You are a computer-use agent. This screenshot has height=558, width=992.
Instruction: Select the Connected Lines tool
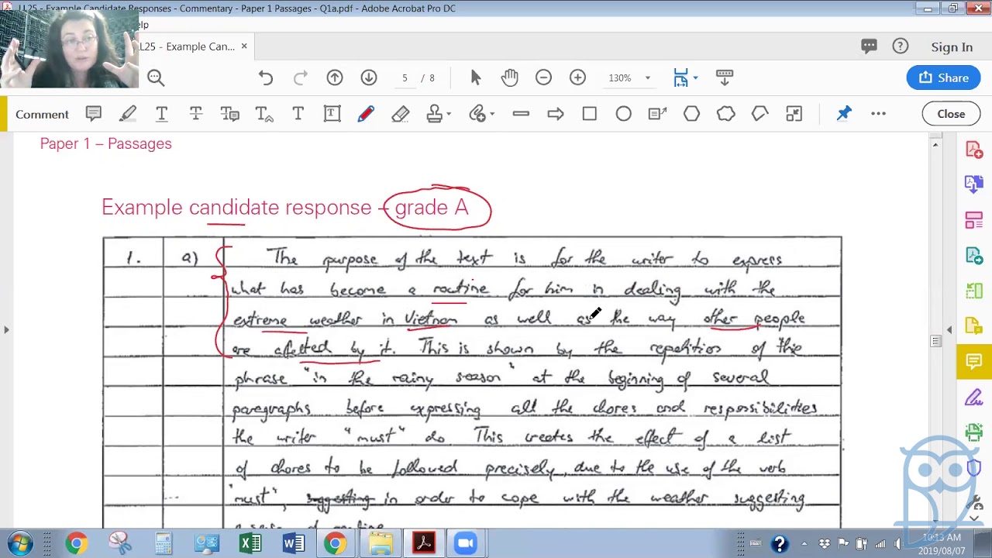pyautogui.click(x=759, y=114)
